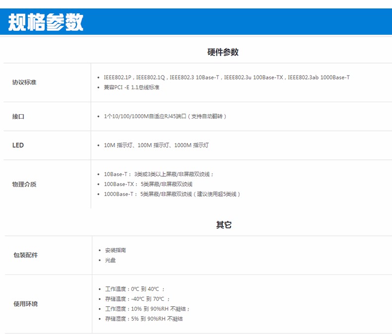The image size is (392, 334).
Task: Select the 存储湿度 5% 到 90%RH line
Action: tap(144, 319)
